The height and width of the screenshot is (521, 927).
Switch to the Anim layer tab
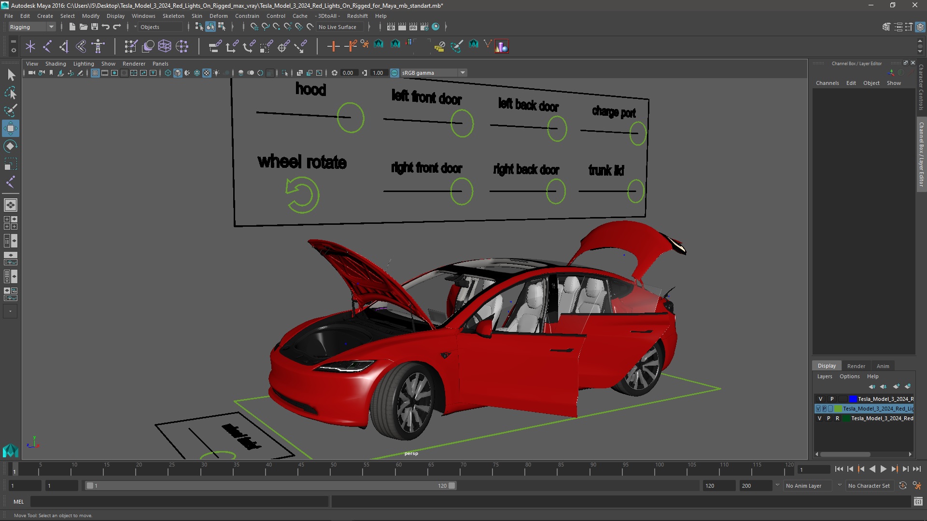tap(883, 366)
